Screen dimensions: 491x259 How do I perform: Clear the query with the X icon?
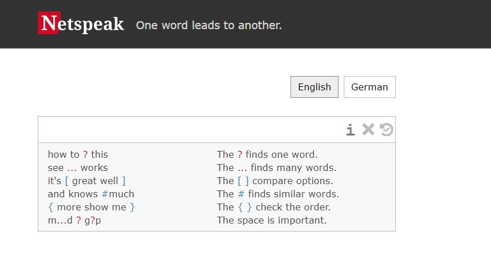368,130
